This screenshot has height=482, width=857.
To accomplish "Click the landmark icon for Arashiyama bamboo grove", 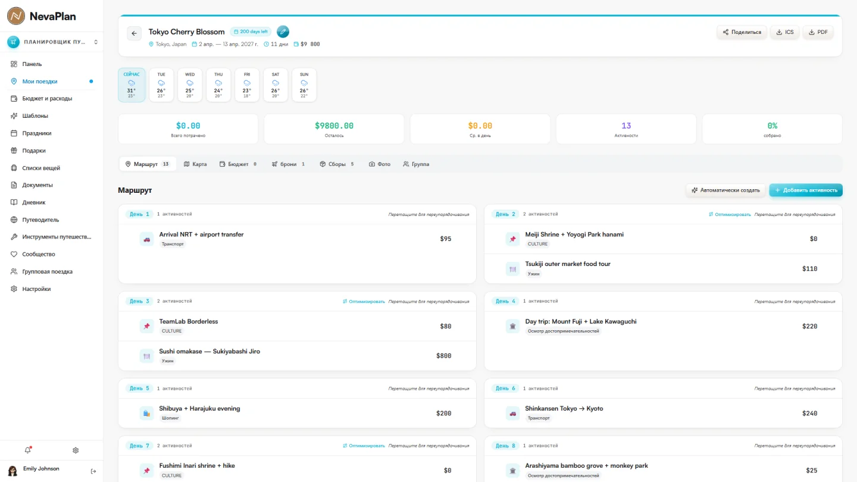I will 512,471.
